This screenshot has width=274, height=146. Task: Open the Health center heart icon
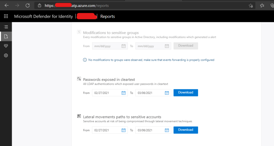click(x=6, y=46)
